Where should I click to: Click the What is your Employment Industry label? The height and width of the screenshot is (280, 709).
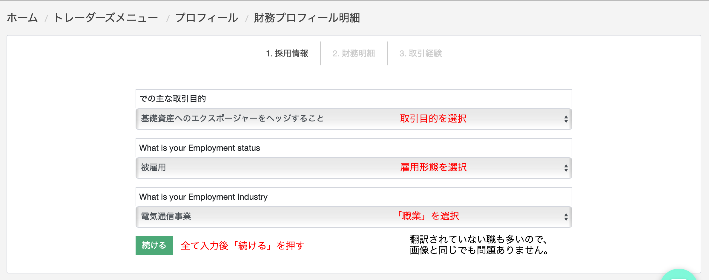pos(203,197)
